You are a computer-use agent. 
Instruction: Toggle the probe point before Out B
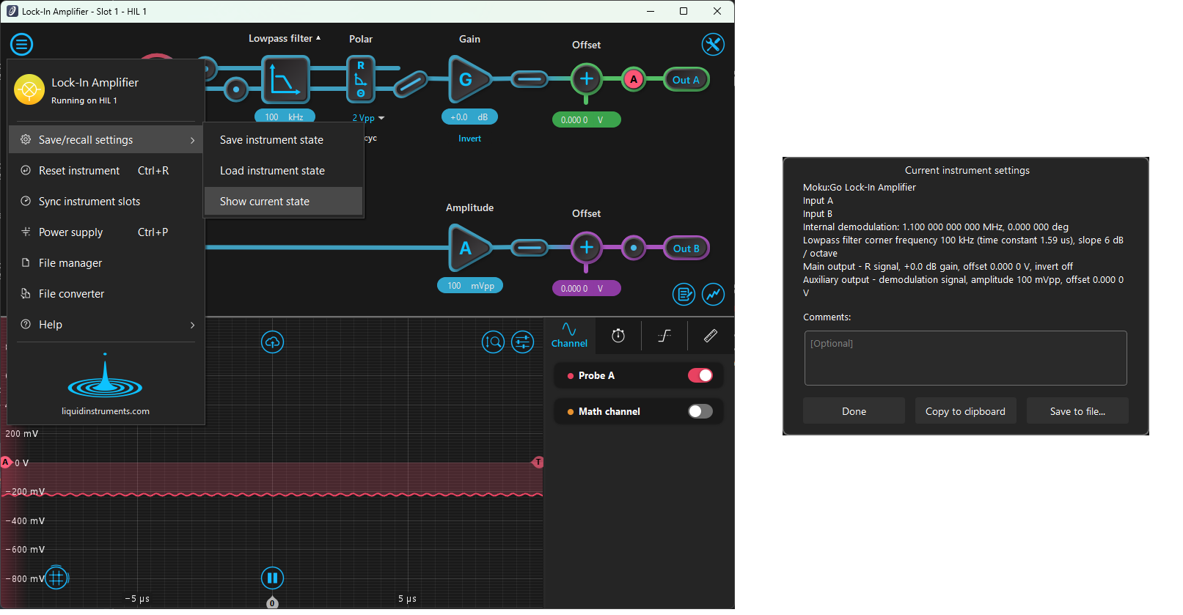point(634,248)
